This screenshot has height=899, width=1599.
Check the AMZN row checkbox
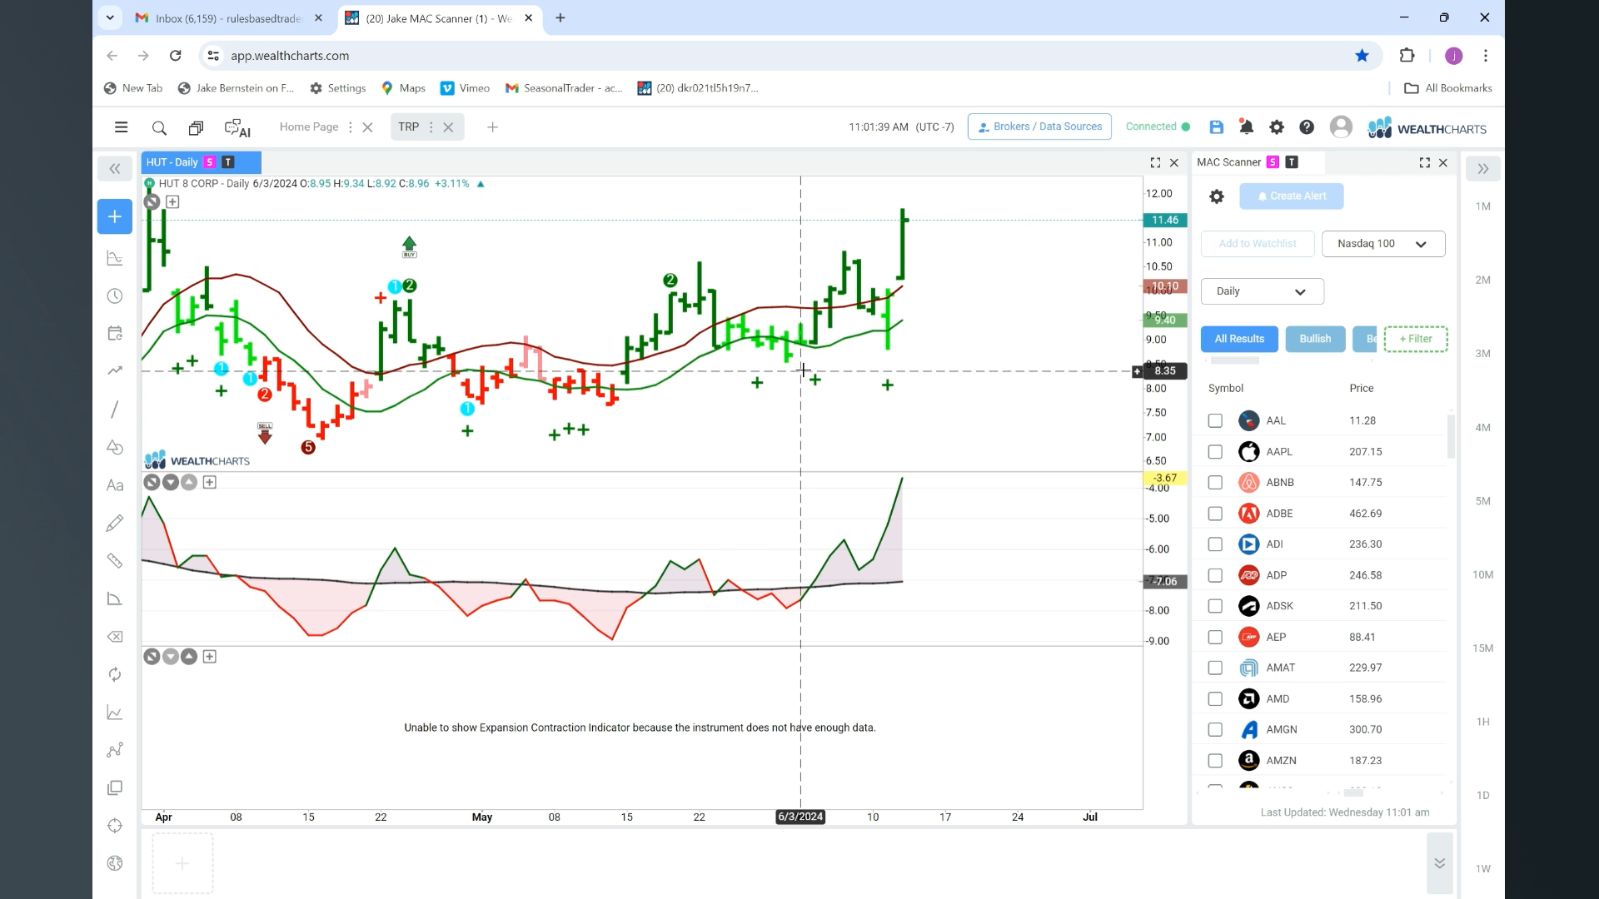(x=1215, y=761)
